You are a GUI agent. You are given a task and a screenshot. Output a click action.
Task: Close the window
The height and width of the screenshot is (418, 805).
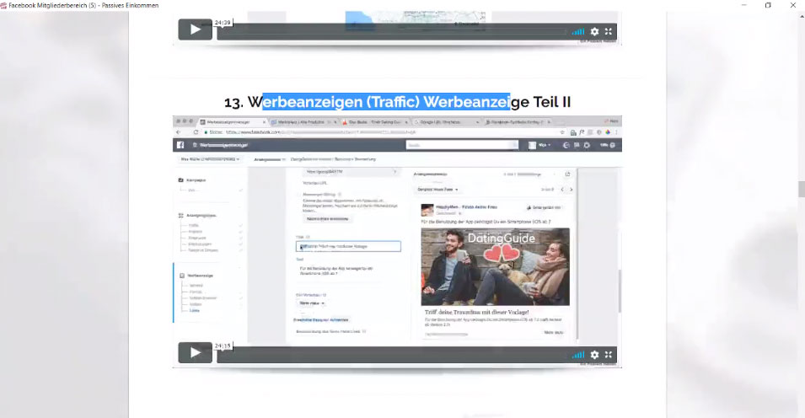click(792, 5)
